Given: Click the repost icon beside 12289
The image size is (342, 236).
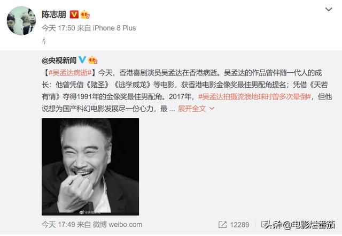Looking at the screenshot, I should [x=222, y=225].
